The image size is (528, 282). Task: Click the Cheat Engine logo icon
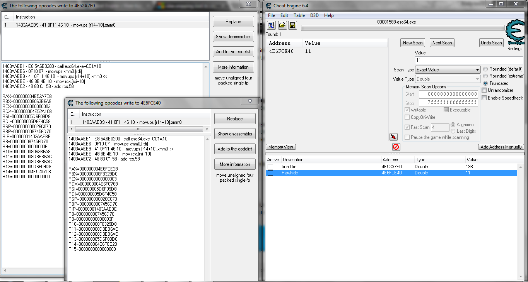[515, 33]
